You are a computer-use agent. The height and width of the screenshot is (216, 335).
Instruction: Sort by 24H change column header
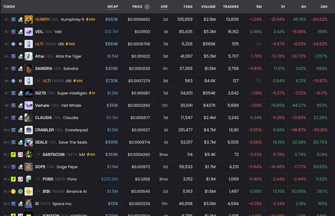pos(324,6)
